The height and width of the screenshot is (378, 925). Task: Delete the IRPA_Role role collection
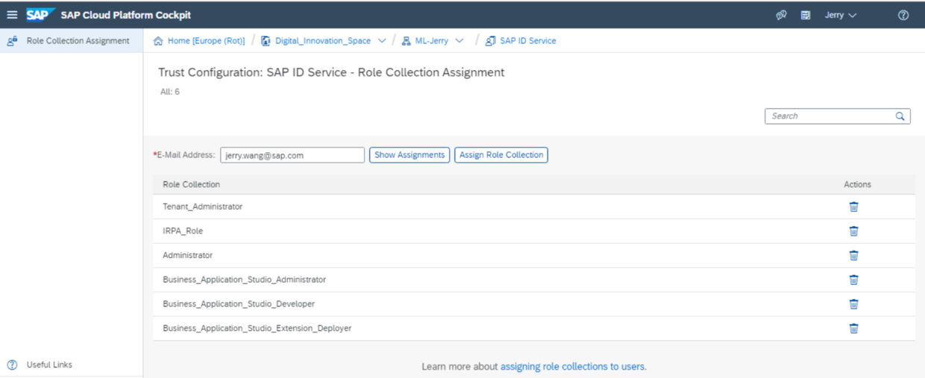[854, 231]
